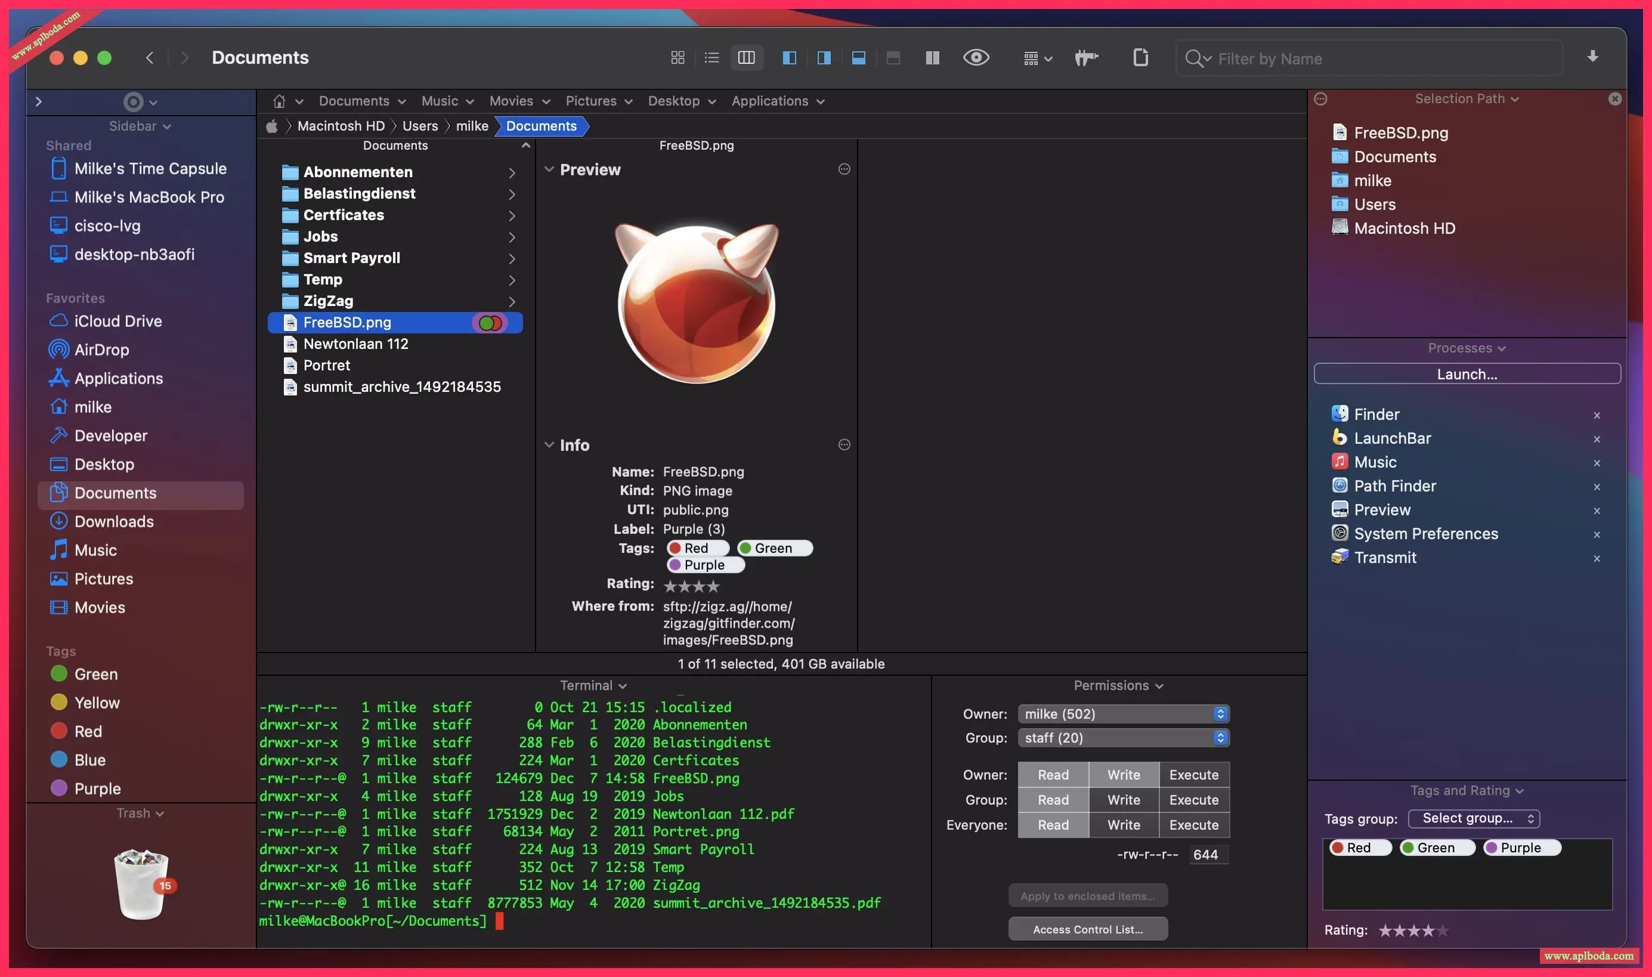Expand the Abonnementen folder chevron
Image resolution: width=1652 pixels, height=977 pixels.
click(x=511, y=172)
